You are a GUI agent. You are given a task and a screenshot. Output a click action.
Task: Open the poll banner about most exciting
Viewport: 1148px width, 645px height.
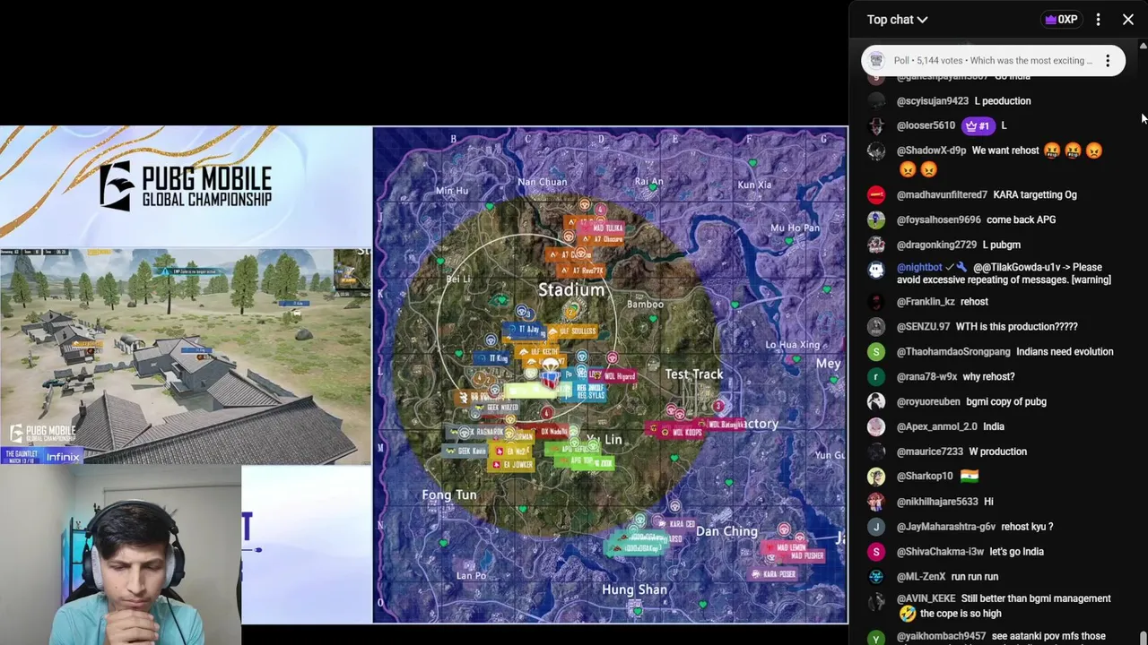point(993,61)
